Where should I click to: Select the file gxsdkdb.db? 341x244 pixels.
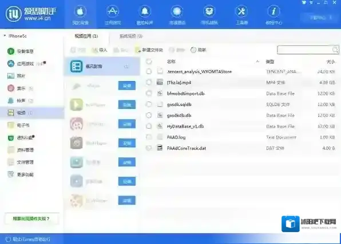[x=179, y=115]
